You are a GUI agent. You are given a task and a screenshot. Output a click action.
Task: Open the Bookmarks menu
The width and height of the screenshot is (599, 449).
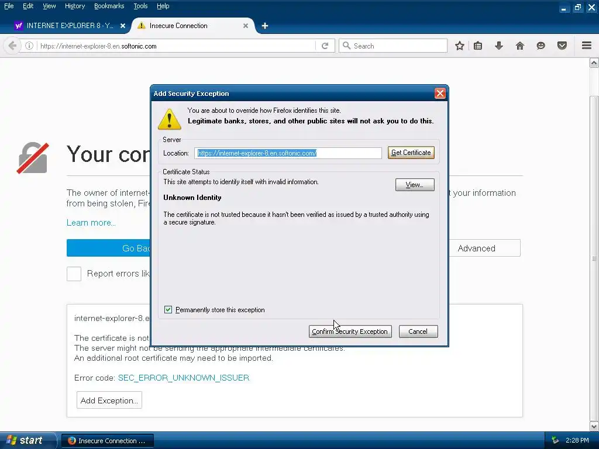(109, 6)
